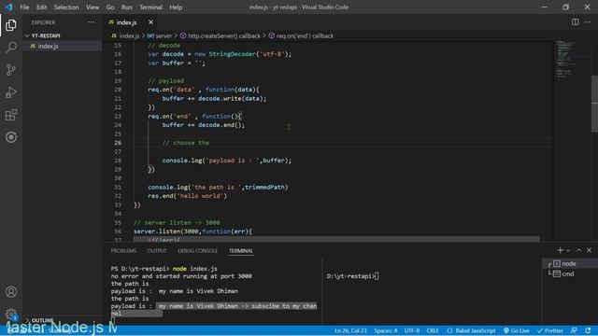
Task: Split the editor to the right
Action: pyautogui.click(x=575, y=22)
